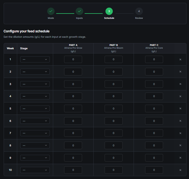
Task: Focus week 1 Part C Core field
Action: click(154, 59)
